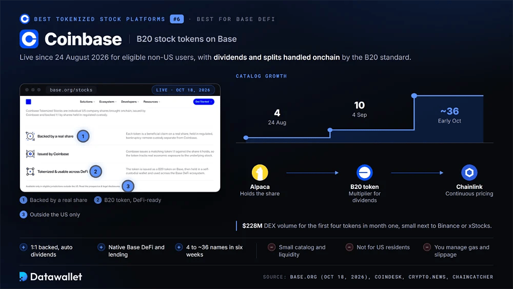Screen dimensions: 513x289
Task: Click the Datawallet wordmark
Action: [56, 277]
